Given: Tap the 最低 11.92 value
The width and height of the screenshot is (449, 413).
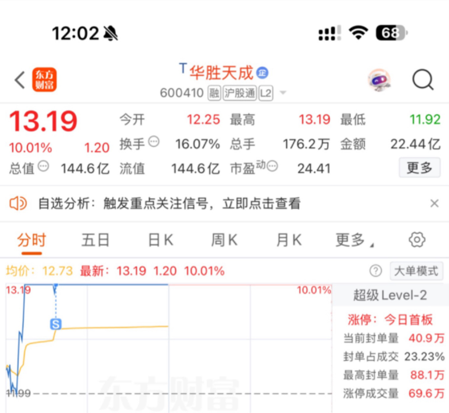Looking at the screenshot, I should tap(425, 119).
